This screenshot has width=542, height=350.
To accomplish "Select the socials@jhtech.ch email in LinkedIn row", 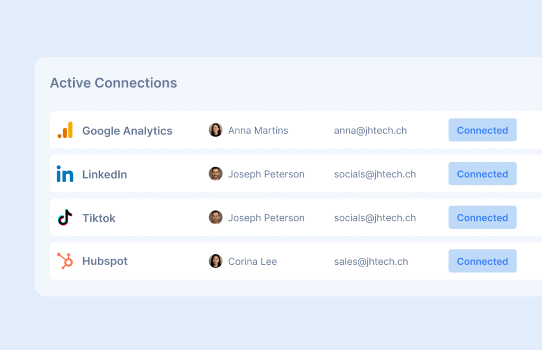I will 375,174.
